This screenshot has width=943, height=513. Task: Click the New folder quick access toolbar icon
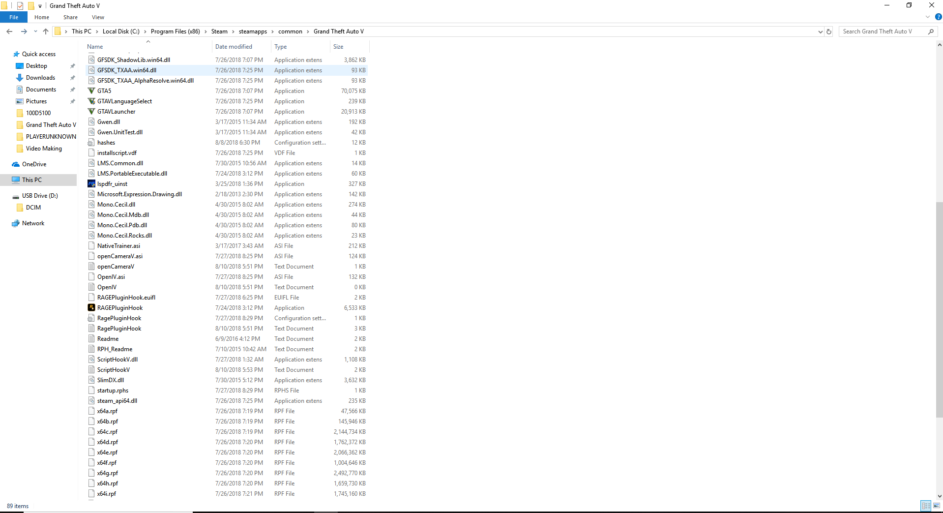(31, 6)
